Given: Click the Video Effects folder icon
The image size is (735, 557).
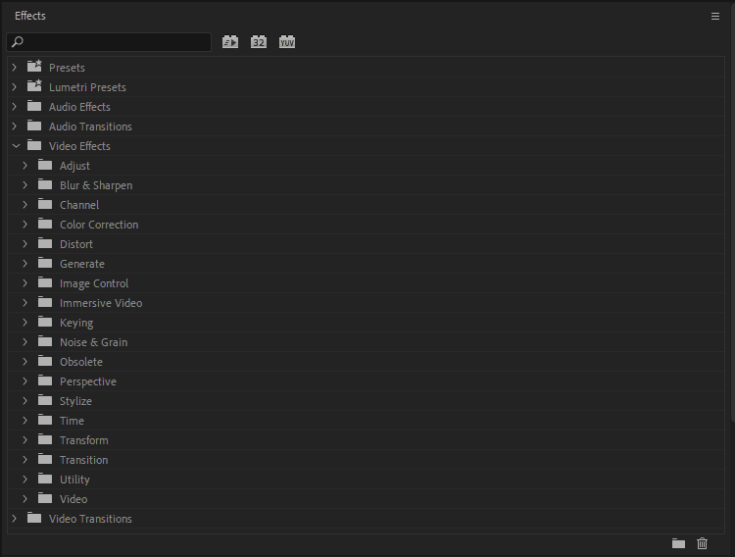Looking at the screenshot, I should coord(34,145).
